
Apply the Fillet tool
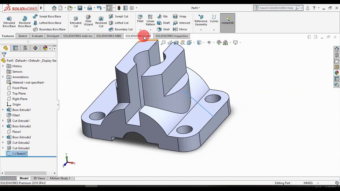[x=140, y=19]
